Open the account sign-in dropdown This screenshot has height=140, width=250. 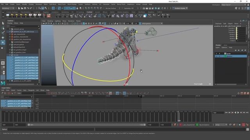180,8
